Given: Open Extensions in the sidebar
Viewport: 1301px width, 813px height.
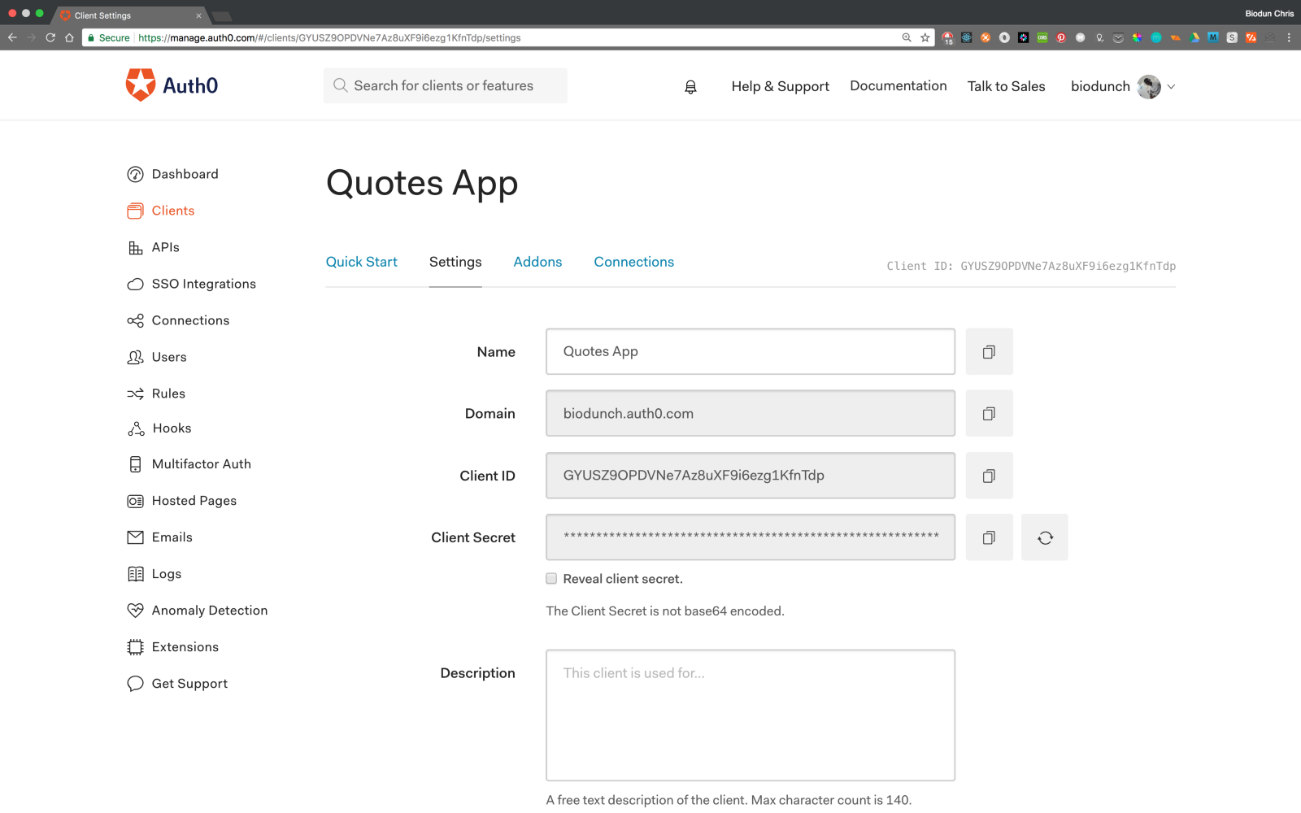Looking at the screenshot, I should point(173,647).
